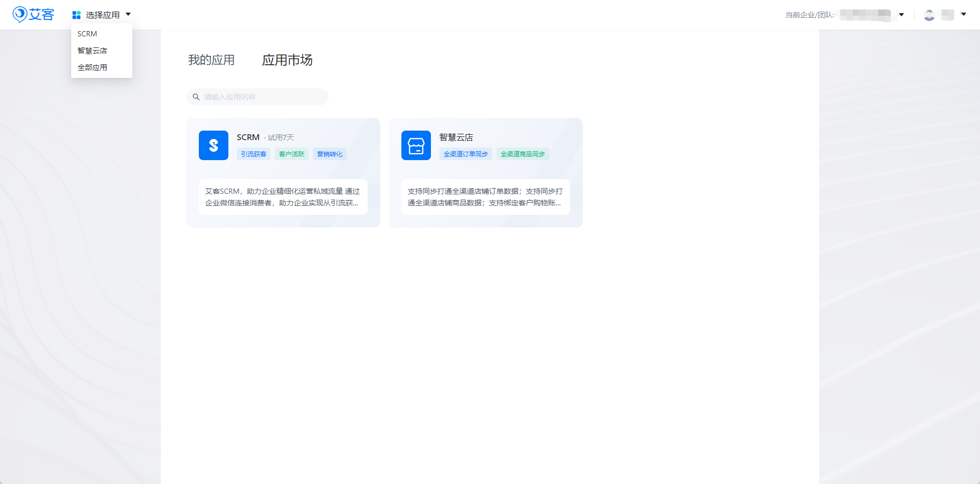Click the blue SCRM app icon
Screen dimensions: 980x484
click(214, 145)
